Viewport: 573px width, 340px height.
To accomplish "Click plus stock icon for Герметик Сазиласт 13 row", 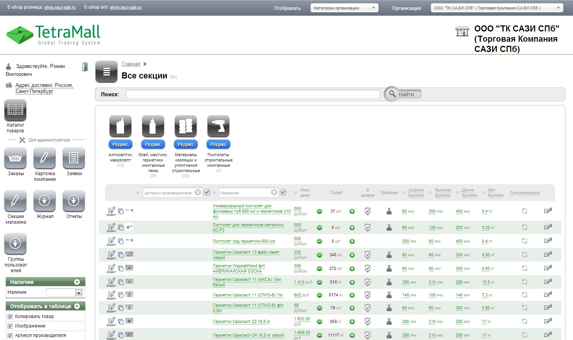I will [352, 255].
